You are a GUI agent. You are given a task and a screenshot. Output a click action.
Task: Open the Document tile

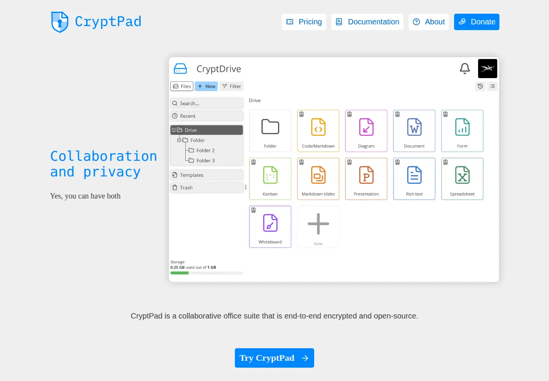[414, 131]
